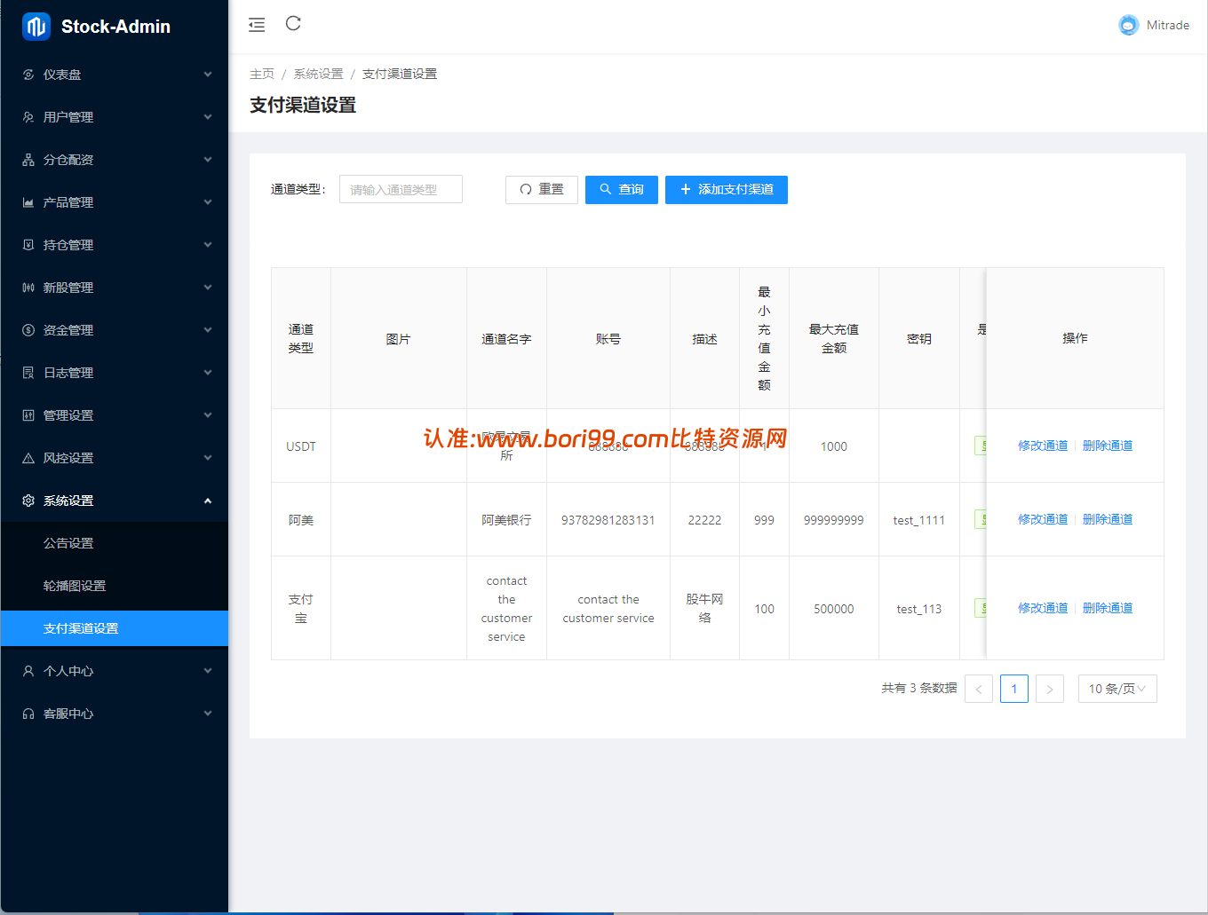Expand the 产品管理 menu chevron
Screen dimensions: 1208x915
(x=208, y=202)
